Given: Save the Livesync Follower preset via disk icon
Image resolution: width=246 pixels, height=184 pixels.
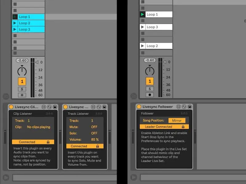Looking at the screenshot, I should pos(190,107).
